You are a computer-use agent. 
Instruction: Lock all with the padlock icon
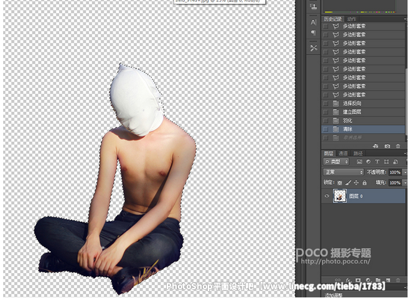pyautogui.click(x=365, y=183)
